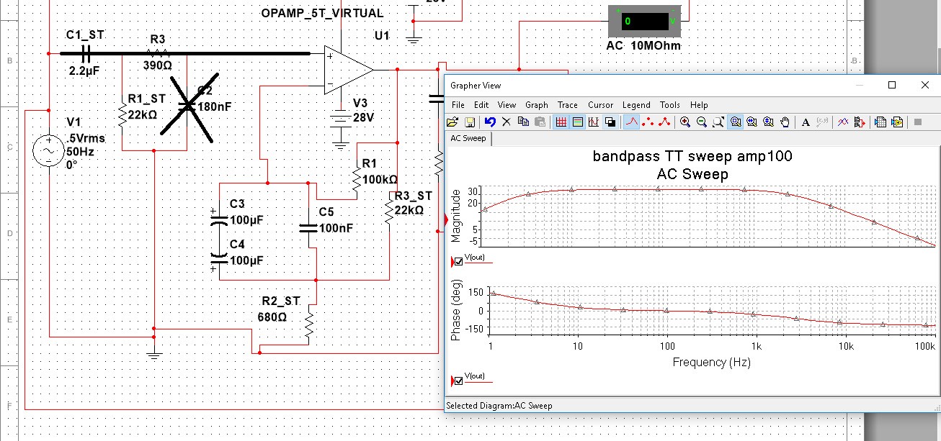Image resolution: width=941 pixels, height=441 pixels.
Task: Uncheck V(out) checkbox under Phase plot
Action: tap(458, 381)
